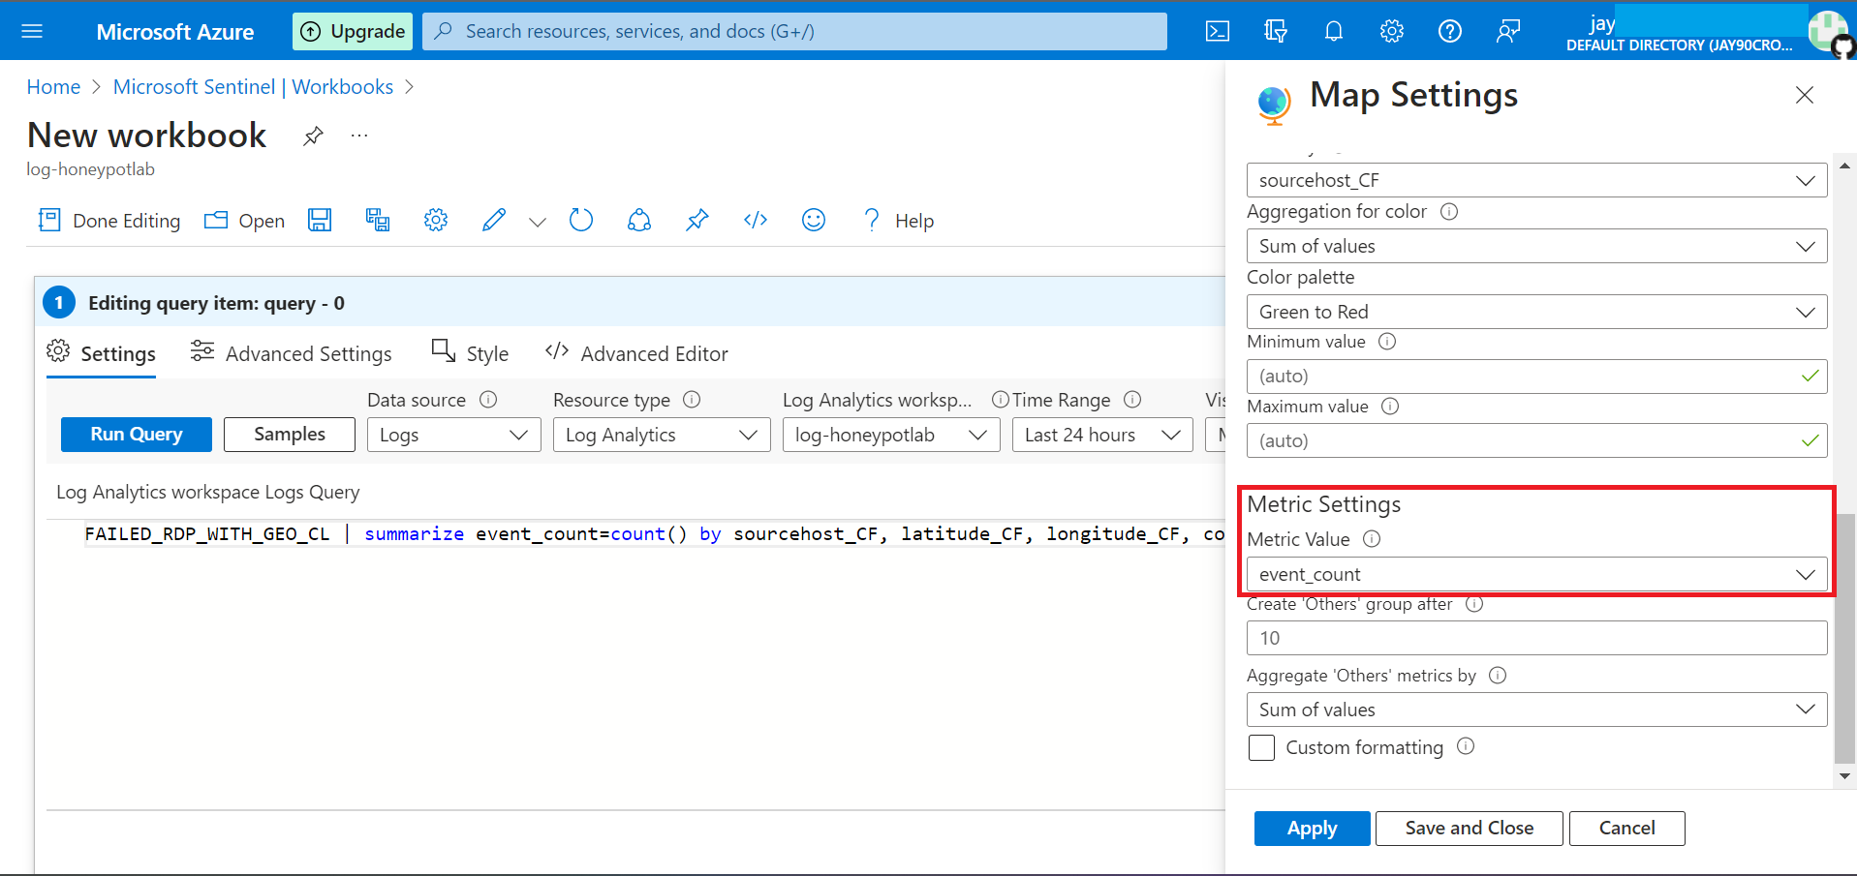Open the Resource type dropdown
Image resolution: width=1857 pixels, height=876 pixels.
point(662,435)
